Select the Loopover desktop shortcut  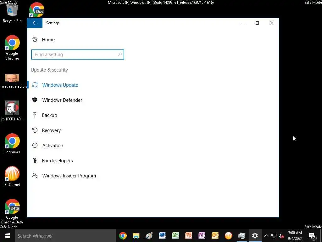click(x=12, y=144)
